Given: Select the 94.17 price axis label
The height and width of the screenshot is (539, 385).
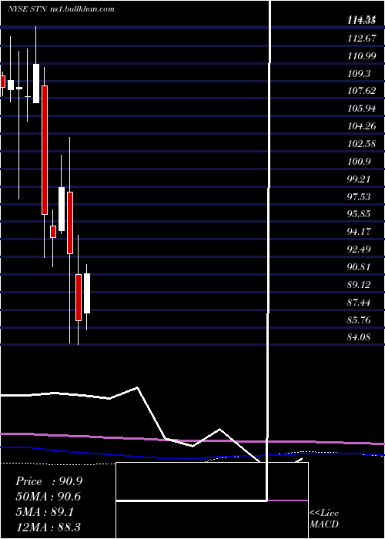Looking at the screenshot, I should point(359,231).
